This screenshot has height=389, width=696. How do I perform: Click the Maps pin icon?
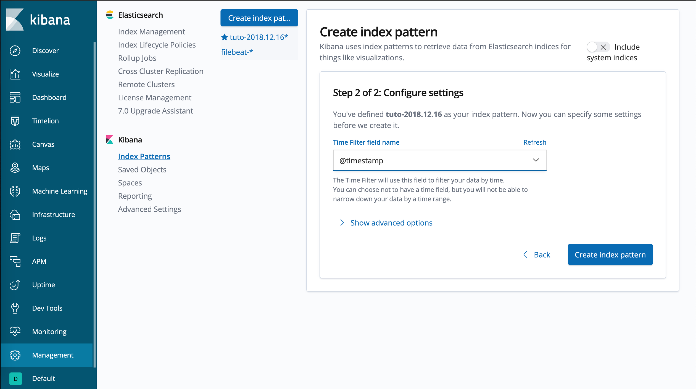pyautogui.click(x=15, y=168)
